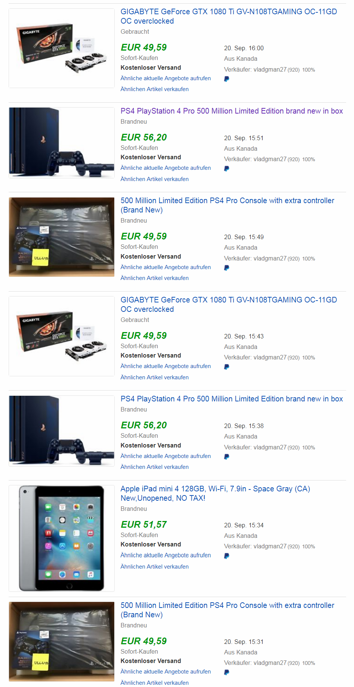Image resolution: width=354 pixels, height=687 pixels.
Task: Open the first blue PS4 Pro console thumbnail
Action: (x=62, y=143)
